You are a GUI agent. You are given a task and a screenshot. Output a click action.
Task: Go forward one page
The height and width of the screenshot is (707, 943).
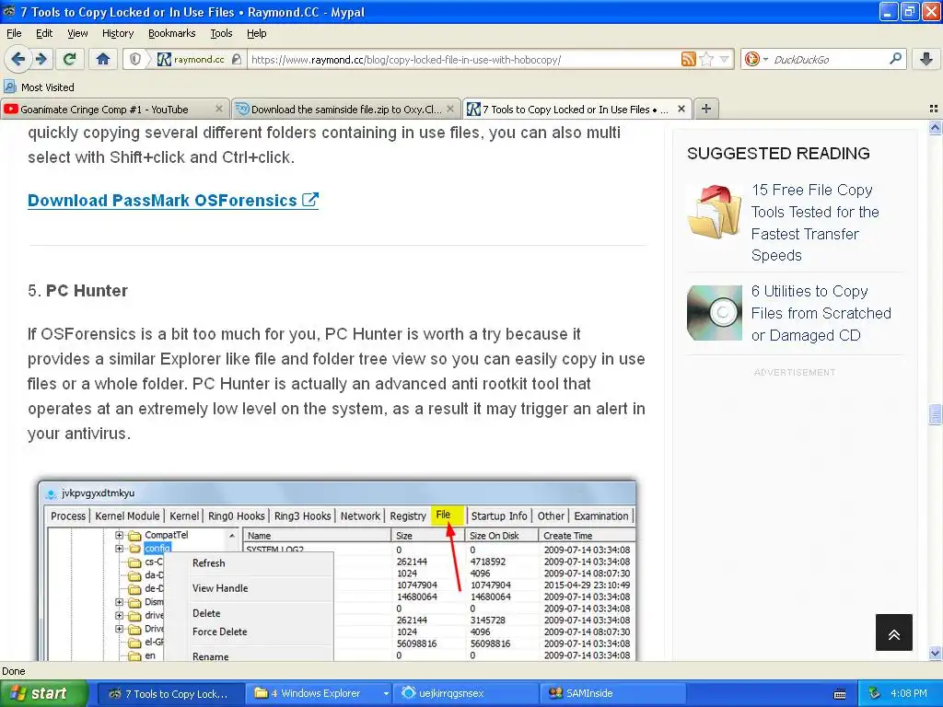(x=41, y=59)
